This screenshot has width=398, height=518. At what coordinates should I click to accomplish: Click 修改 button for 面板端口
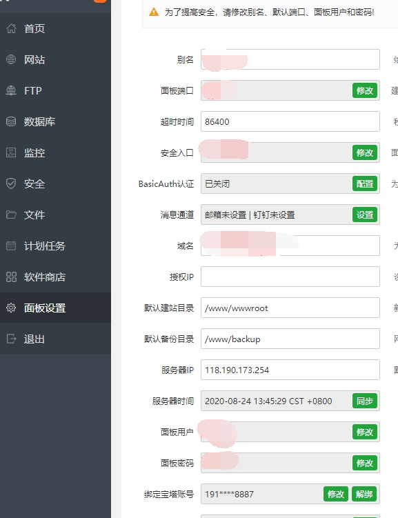(365, 90)
